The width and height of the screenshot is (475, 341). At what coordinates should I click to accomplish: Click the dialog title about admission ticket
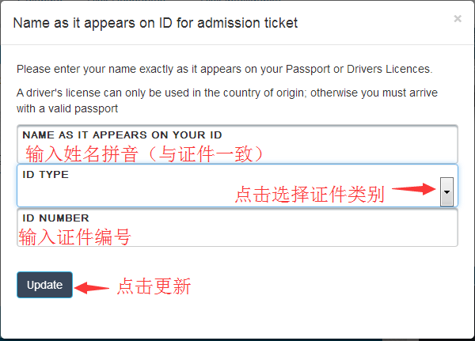coord(156,23)
